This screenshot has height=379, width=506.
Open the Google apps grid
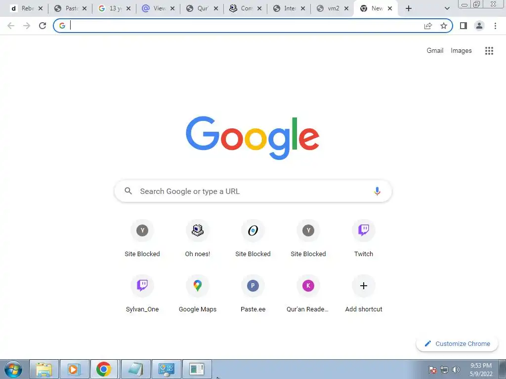(489, 51)
